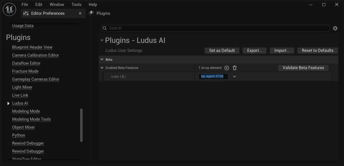Click the Plugins tab plug icon

[x=91, y=14]
